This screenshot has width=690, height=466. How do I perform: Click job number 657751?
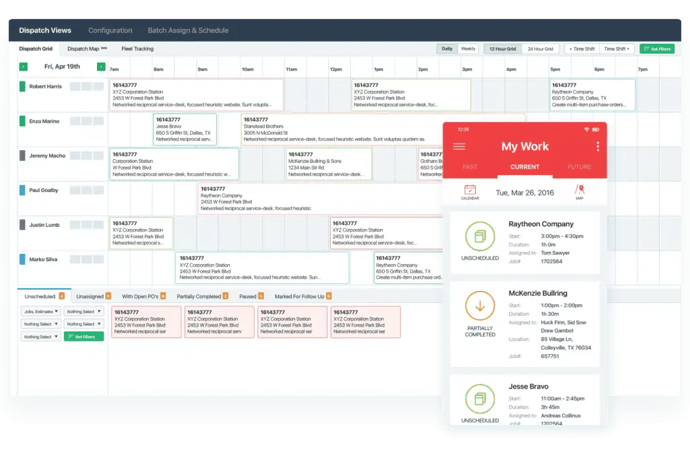(550, 356)
